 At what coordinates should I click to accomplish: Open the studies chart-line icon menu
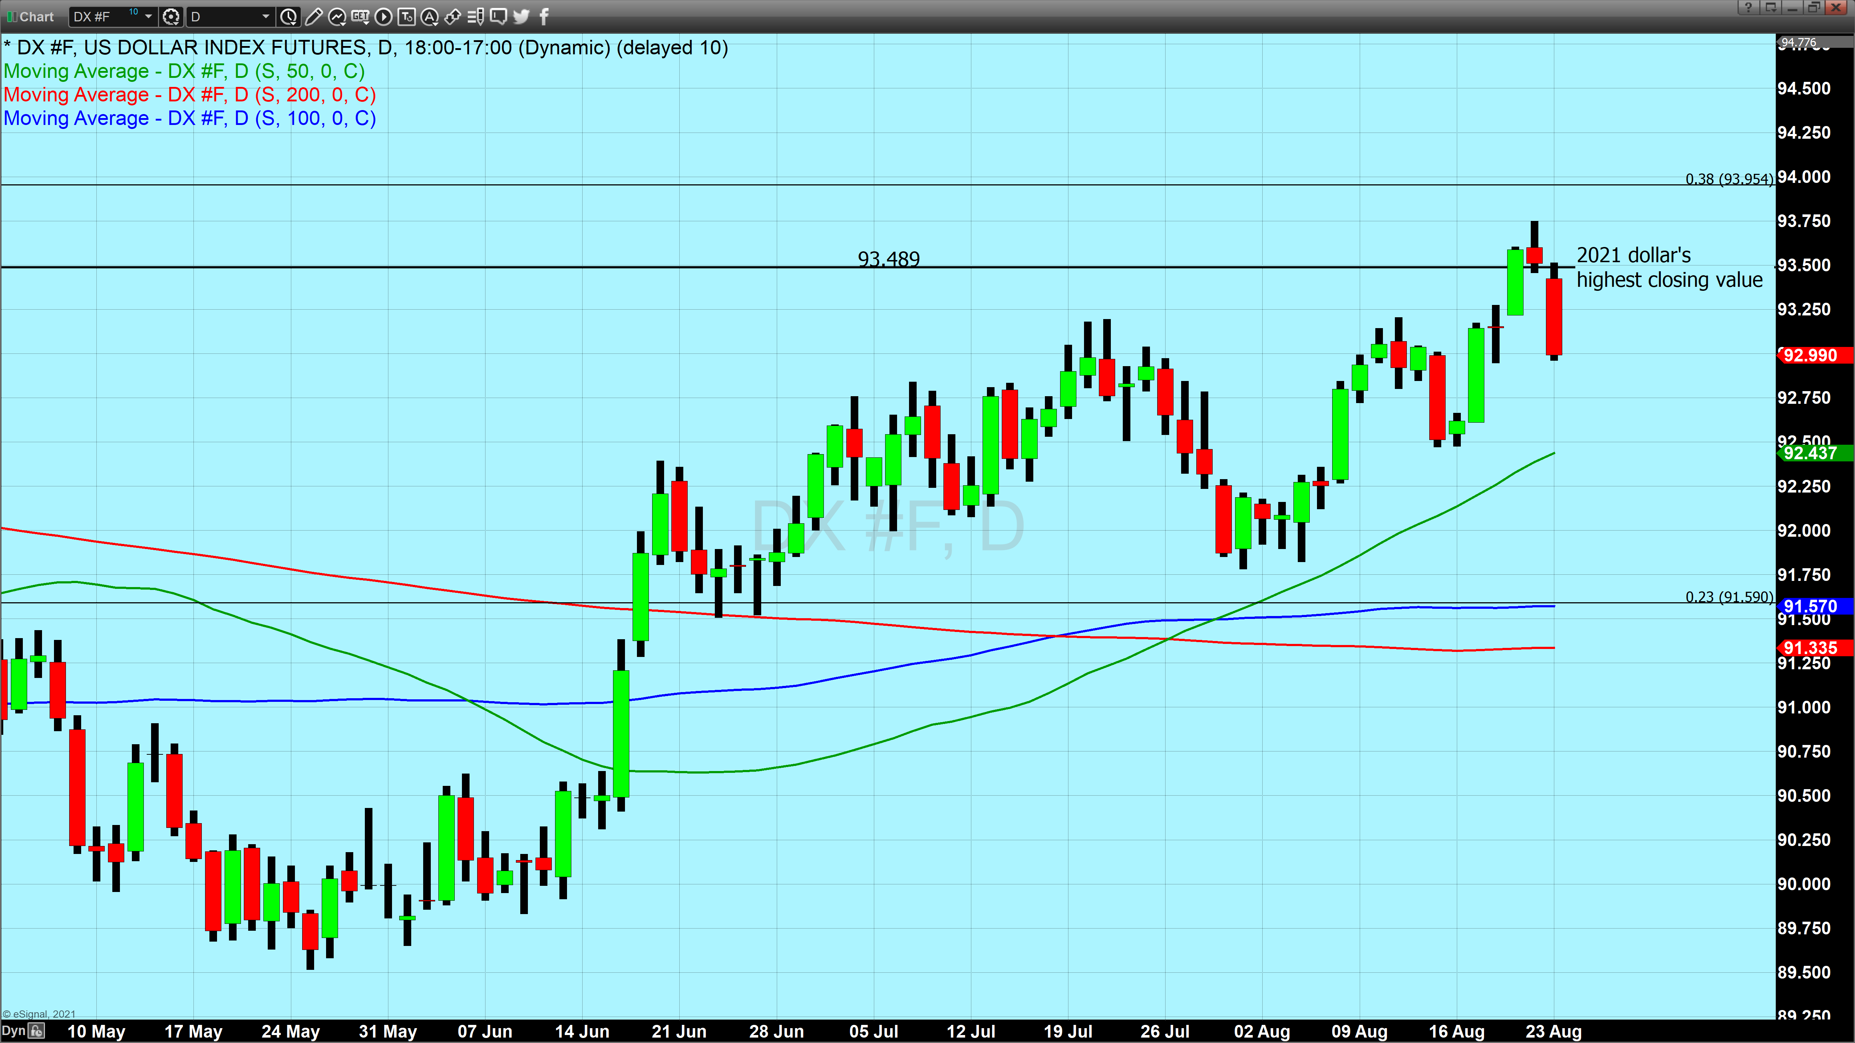pyautogui.click(x=337, y=16)
